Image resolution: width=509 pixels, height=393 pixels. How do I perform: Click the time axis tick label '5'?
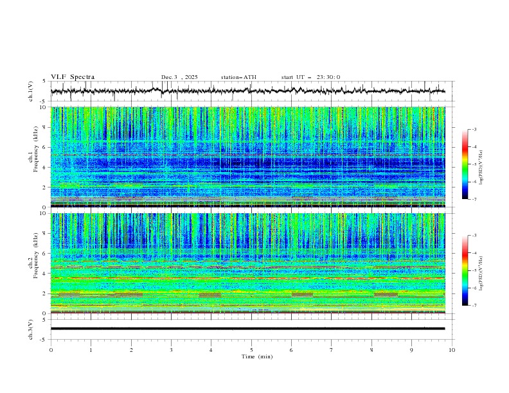[x=251, y=350]
